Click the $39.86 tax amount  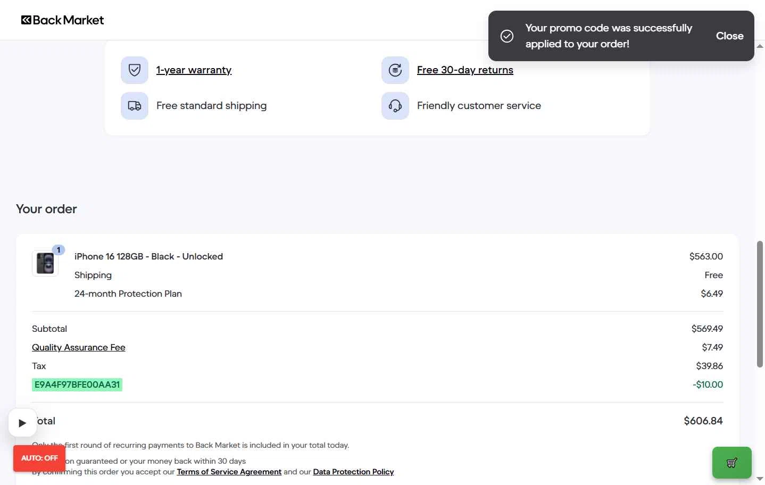point(710,366)
